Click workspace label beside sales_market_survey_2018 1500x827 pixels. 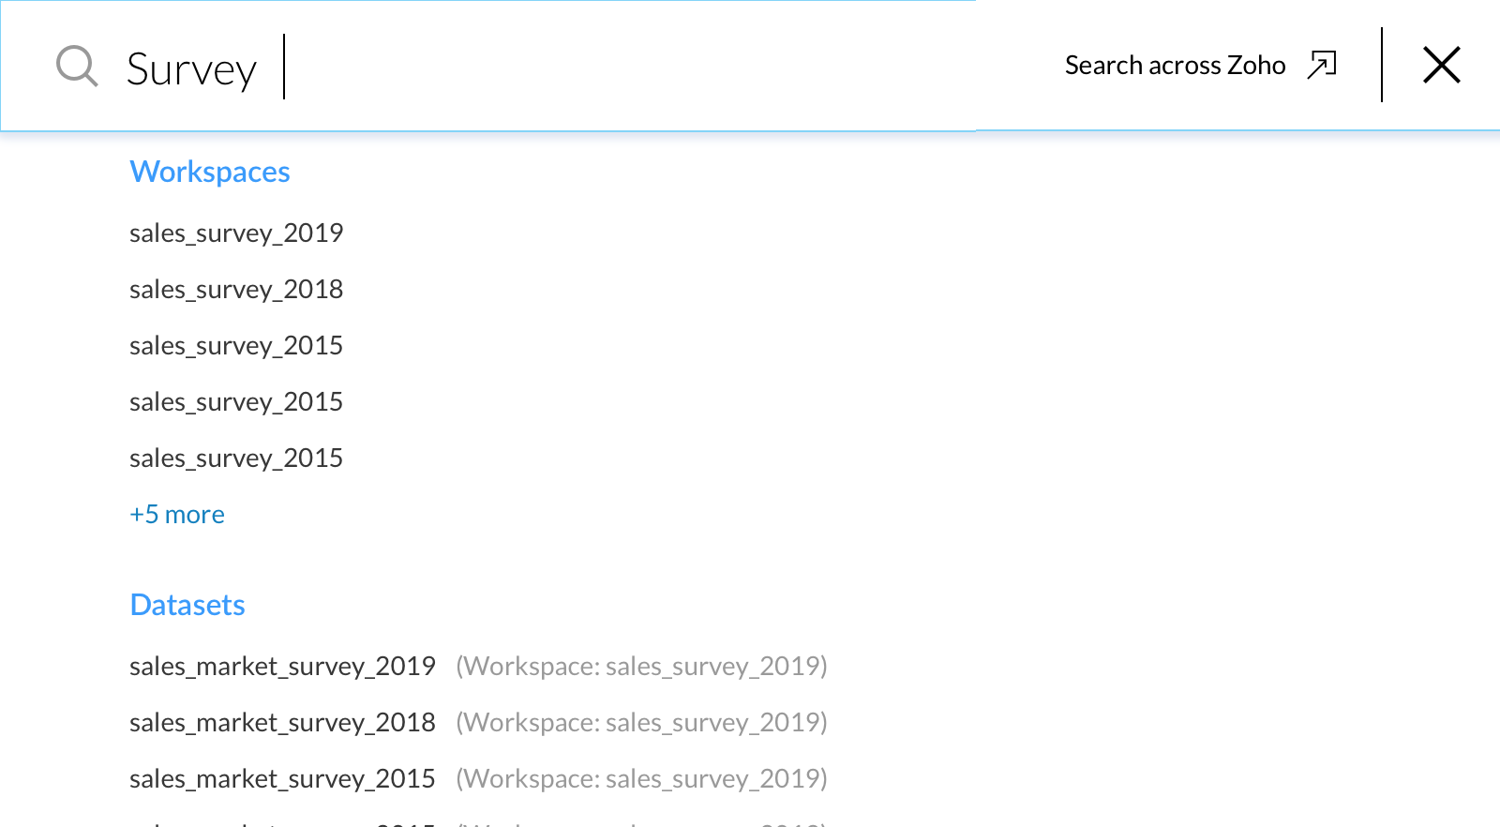641,722
